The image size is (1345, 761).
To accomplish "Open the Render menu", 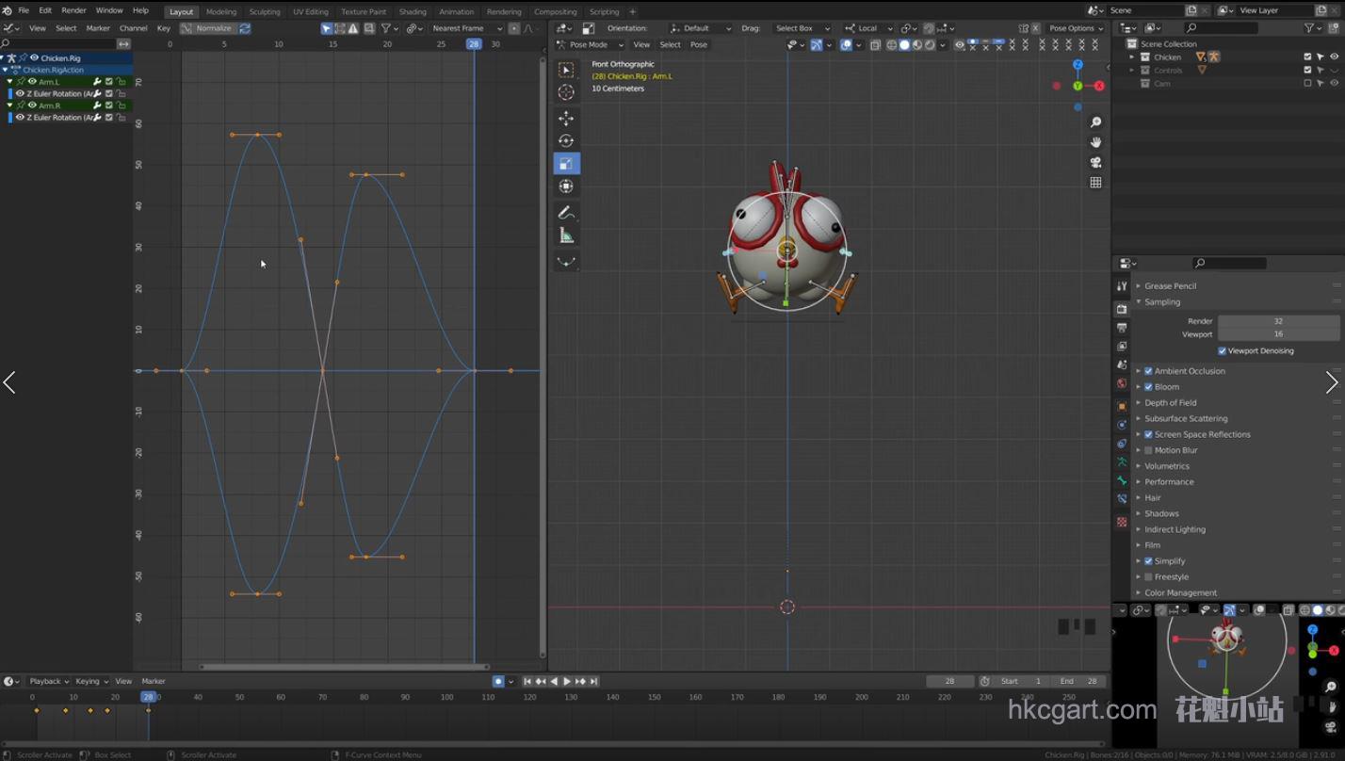I will 73,10.
